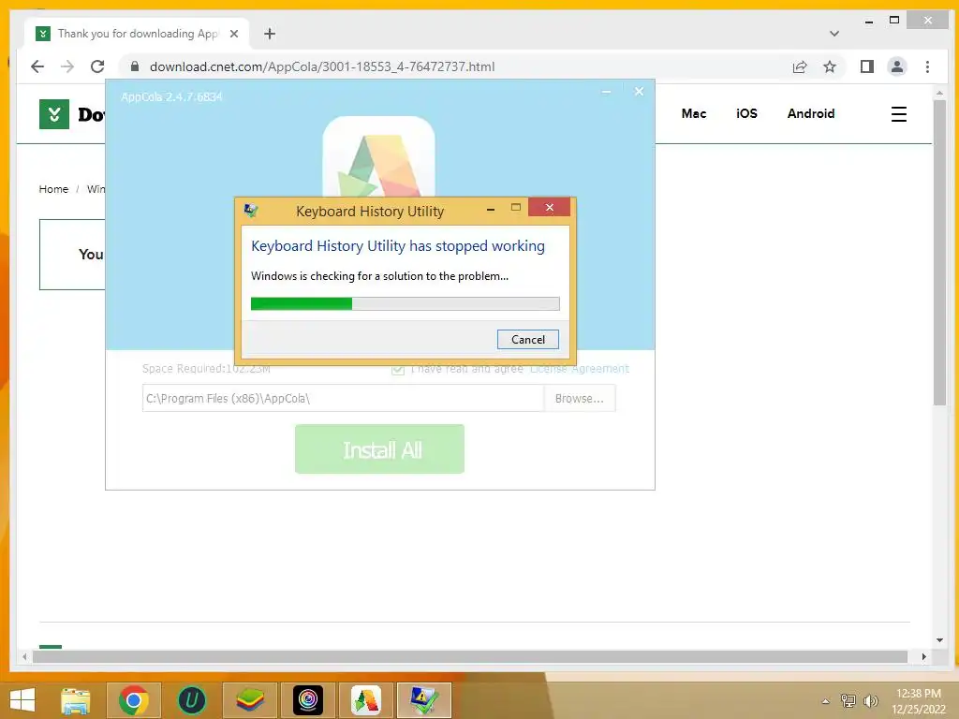The height and width of the screenshot is (719, 959).
Task: Click the solution-checking progress bar
Action: pos(405,303)
